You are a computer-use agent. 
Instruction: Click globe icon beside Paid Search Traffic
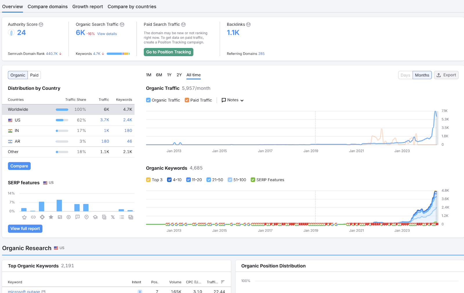pos(184,25)
